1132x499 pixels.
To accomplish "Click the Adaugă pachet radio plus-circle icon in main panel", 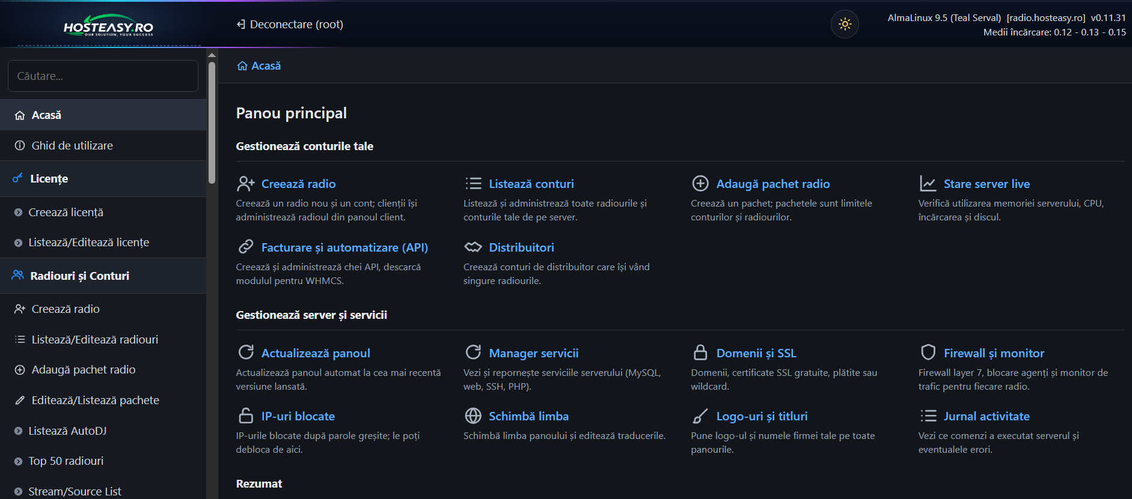I will [700, 184].
